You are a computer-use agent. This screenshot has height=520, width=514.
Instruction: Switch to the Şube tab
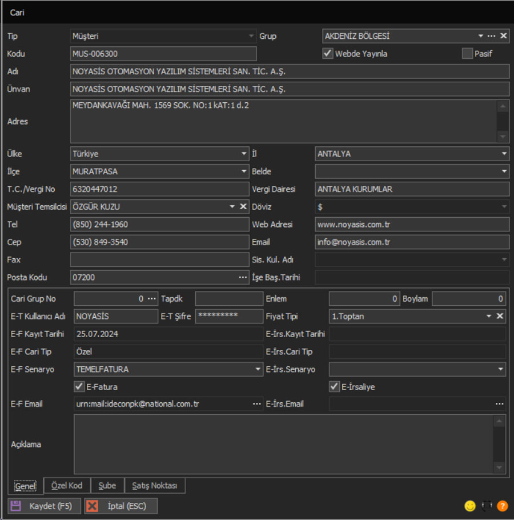click(x=107, y=486)
